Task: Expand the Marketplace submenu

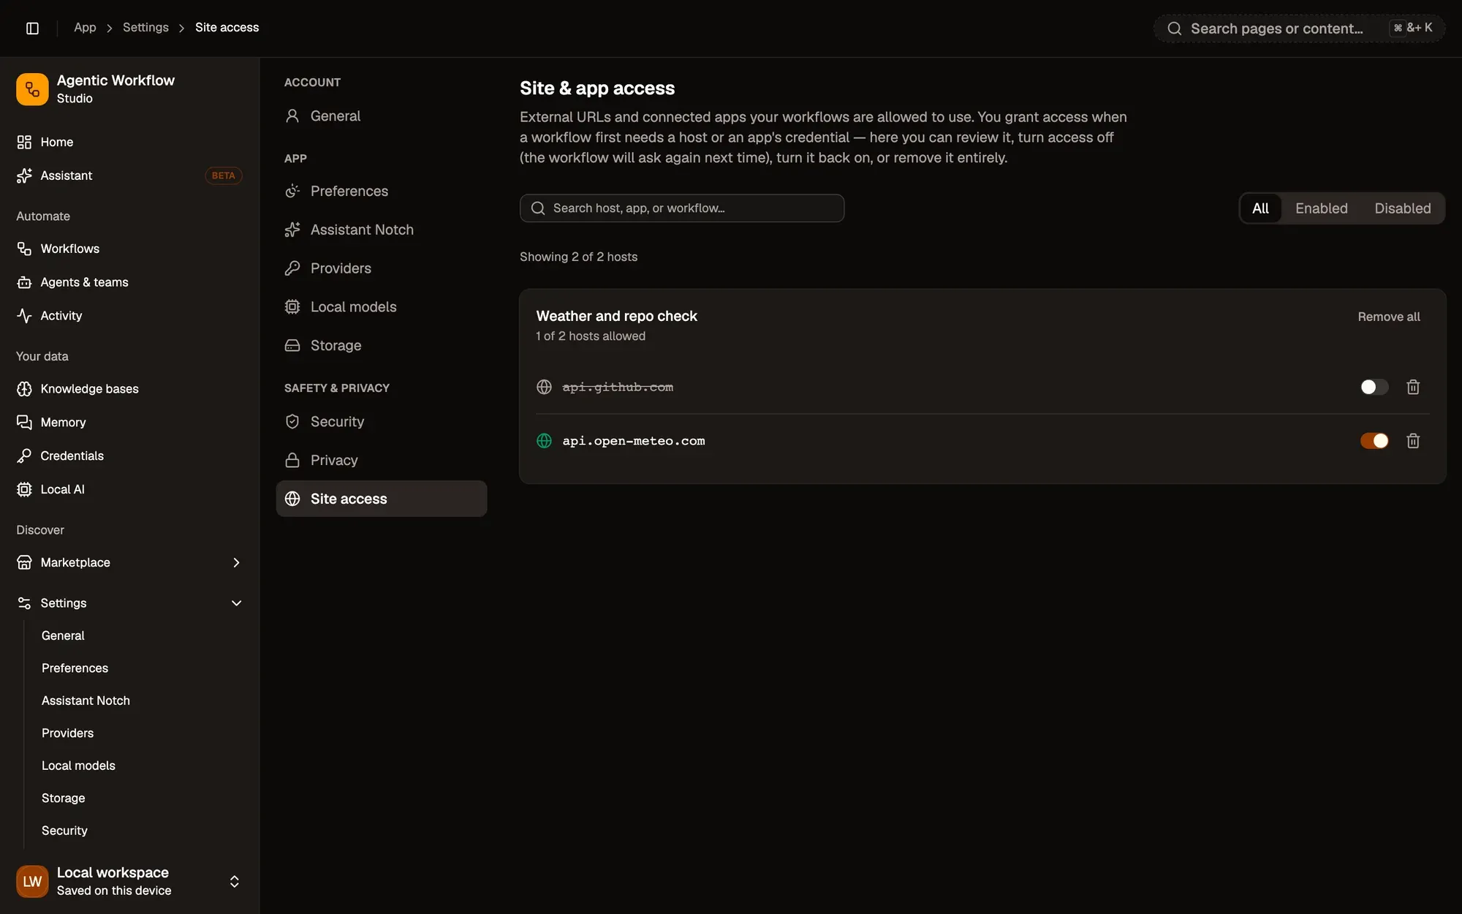Action: (x=236, y=562)
